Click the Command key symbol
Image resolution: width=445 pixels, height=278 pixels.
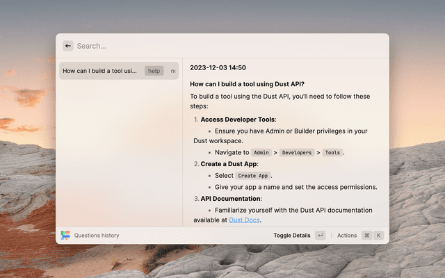pyautogui.click(x=366, y=236)
